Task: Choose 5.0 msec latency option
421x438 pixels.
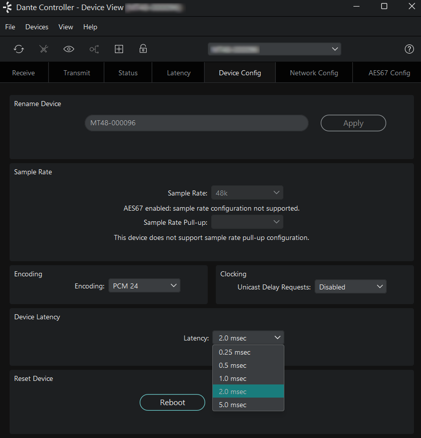Action: pos(248,405)
